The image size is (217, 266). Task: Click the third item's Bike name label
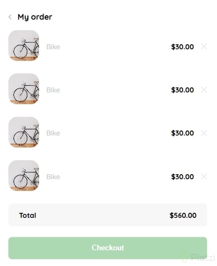point(53,133)
